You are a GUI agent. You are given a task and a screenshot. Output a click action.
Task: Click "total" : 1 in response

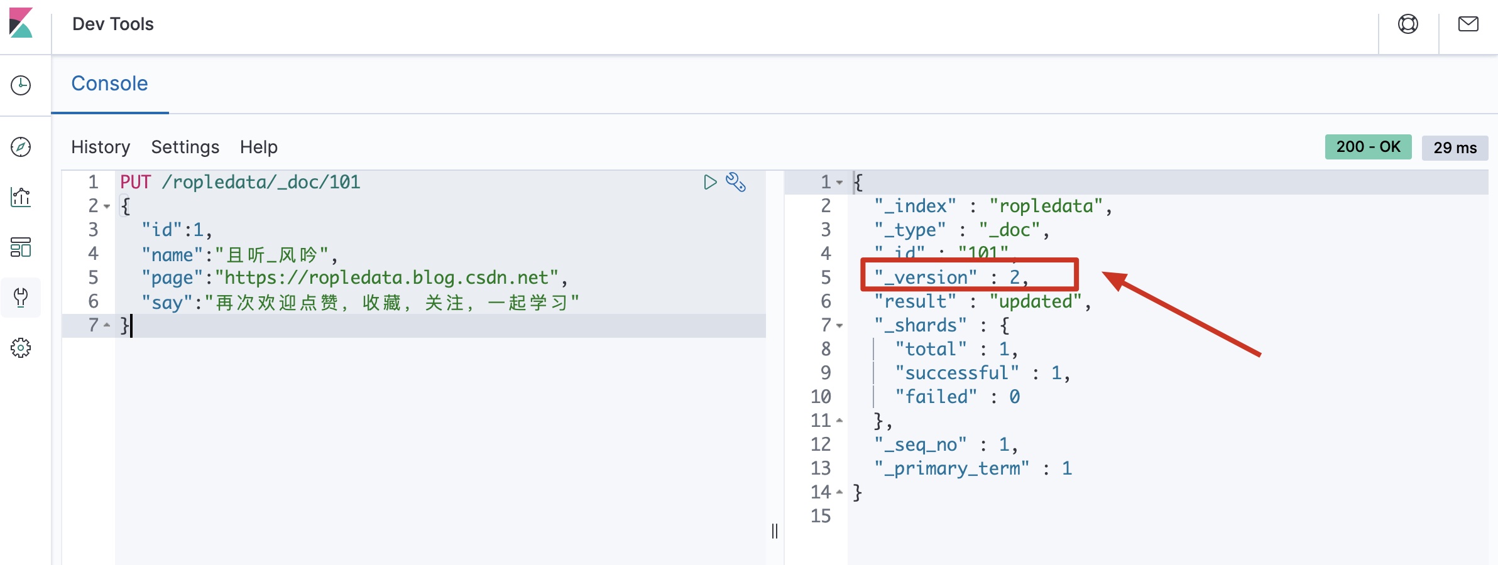click(956, 349)
